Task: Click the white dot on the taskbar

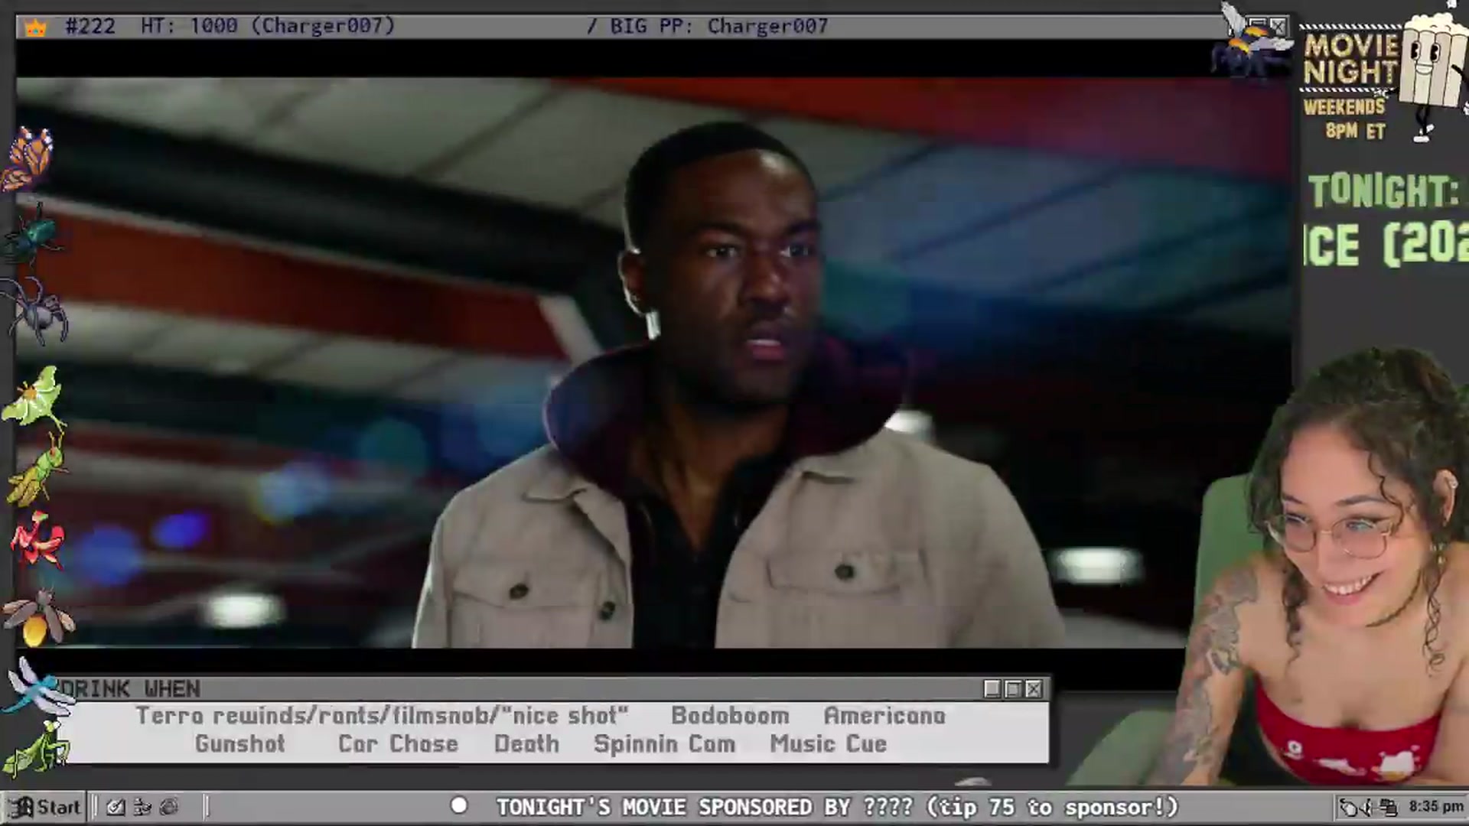Action: (459, 805)
